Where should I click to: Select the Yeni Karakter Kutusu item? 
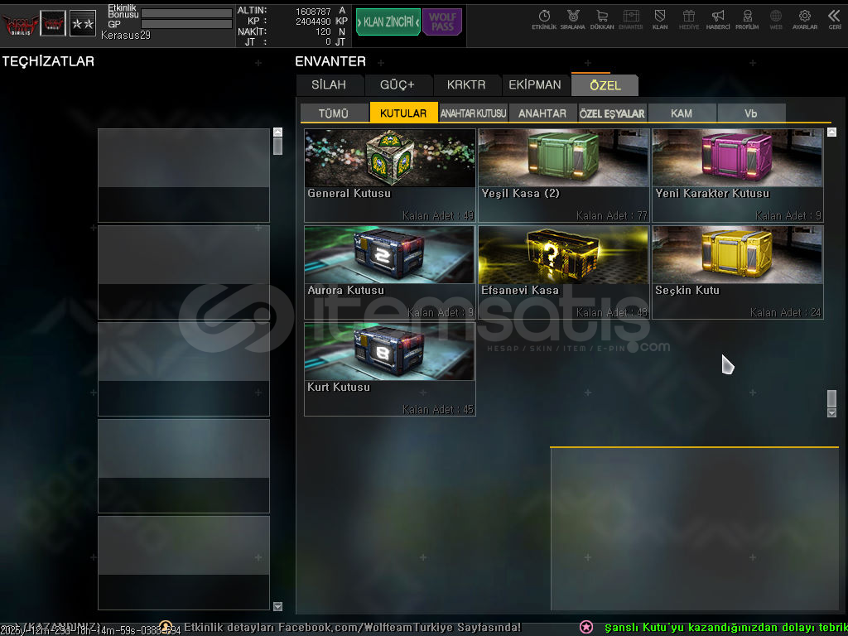pyautogui.click(x=737, y=175)
